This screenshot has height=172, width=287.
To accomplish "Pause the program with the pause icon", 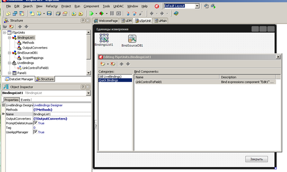I will tap(112, 13).
